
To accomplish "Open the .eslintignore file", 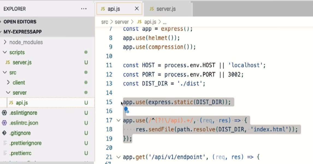I will tap(23, 113).
